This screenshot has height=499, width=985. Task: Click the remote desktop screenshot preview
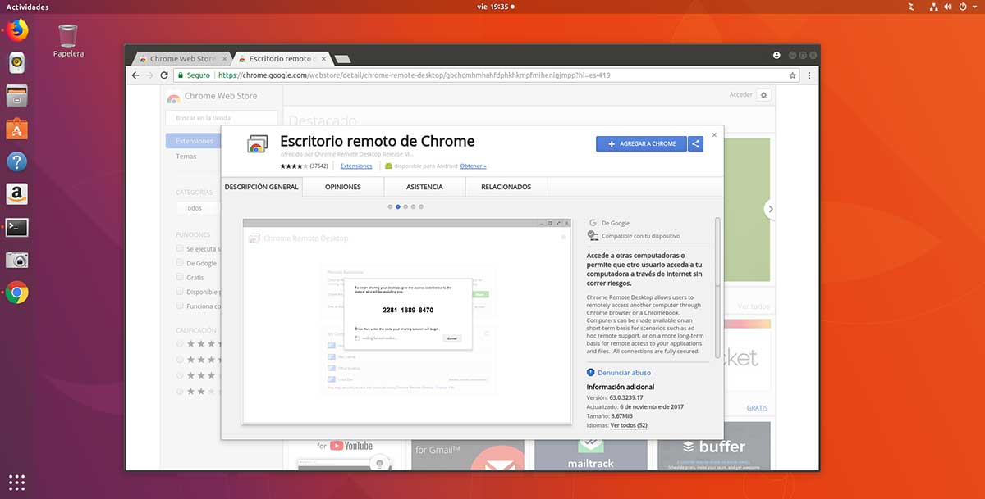407,321
